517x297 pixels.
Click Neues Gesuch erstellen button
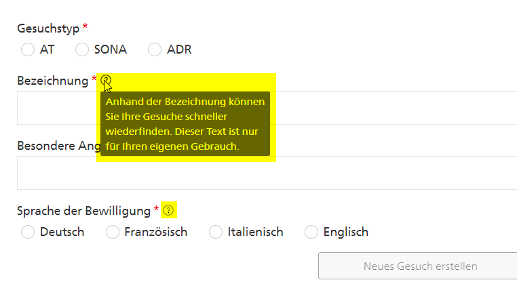418,266
